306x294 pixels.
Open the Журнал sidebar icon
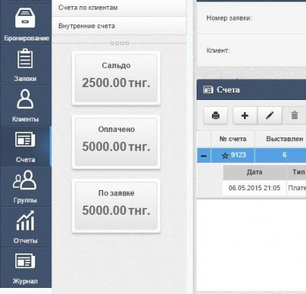[25, 261]
